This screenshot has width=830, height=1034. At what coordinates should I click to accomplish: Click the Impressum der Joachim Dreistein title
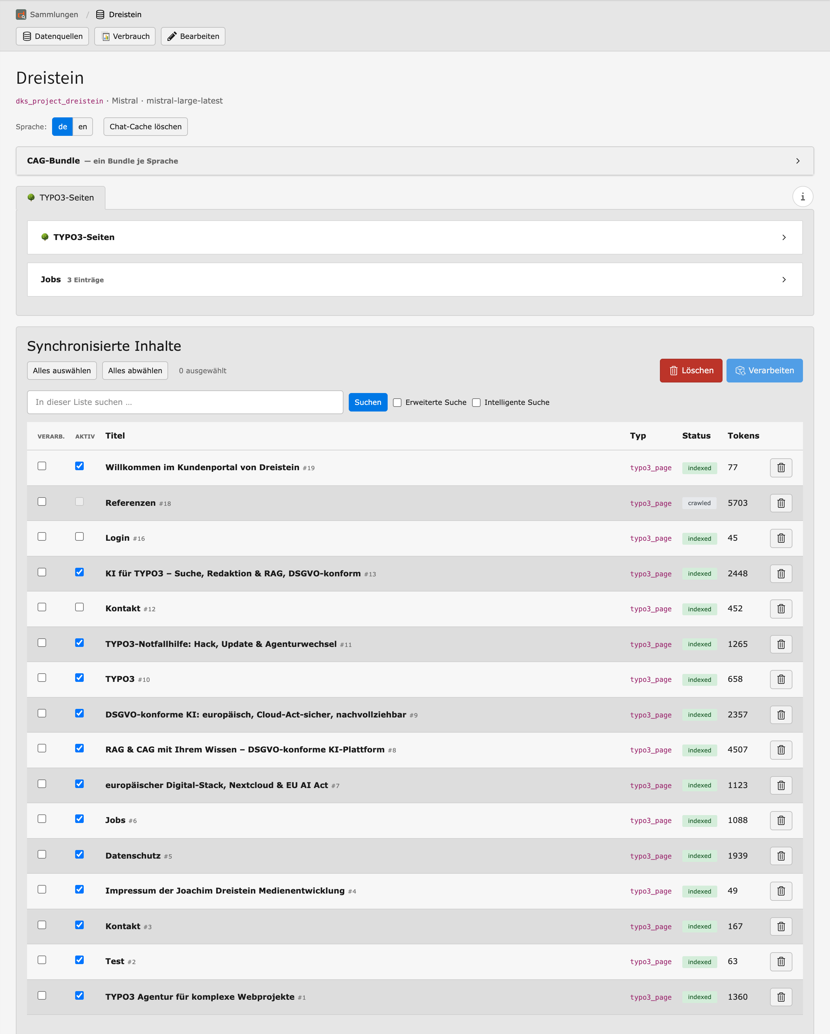(x=225, y=891)
